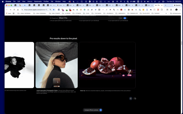Open the GIRL POWER bookmarks folder
The image size is (183, 114).
pyautogui.click(x=55, y=14)
